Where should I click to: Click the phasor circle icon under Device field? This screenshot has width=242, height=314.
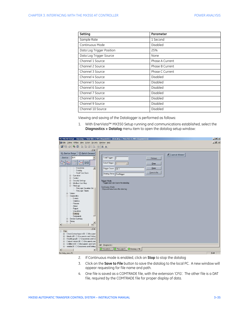[x=81, y=162]
